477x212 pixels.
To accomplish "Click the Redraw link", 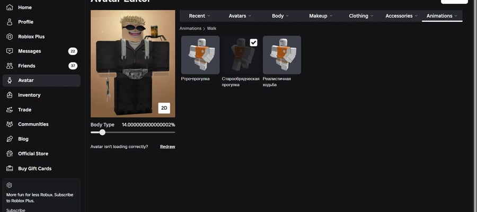I will click(x=167, y=147).
